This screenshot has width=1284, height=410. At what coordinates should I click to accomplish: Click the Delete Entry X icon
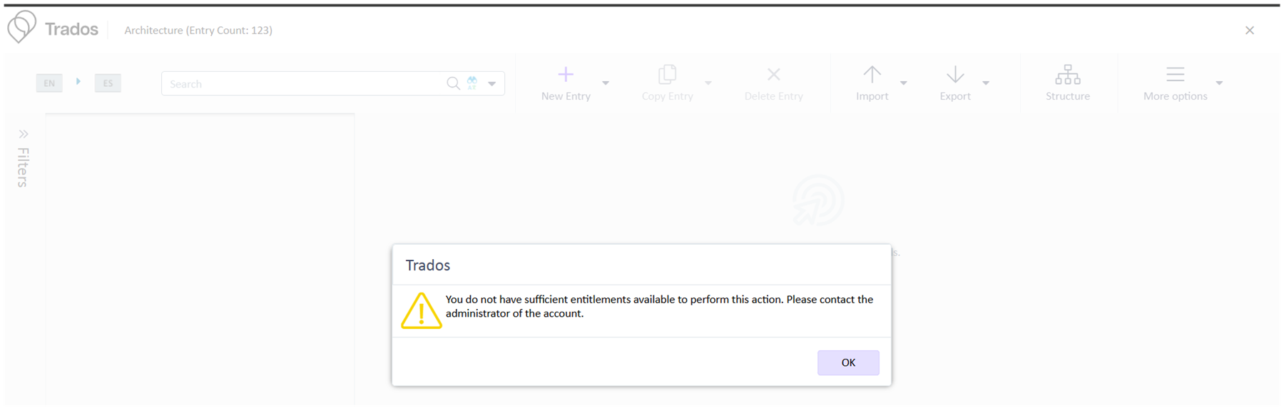[x=773, y=73]
